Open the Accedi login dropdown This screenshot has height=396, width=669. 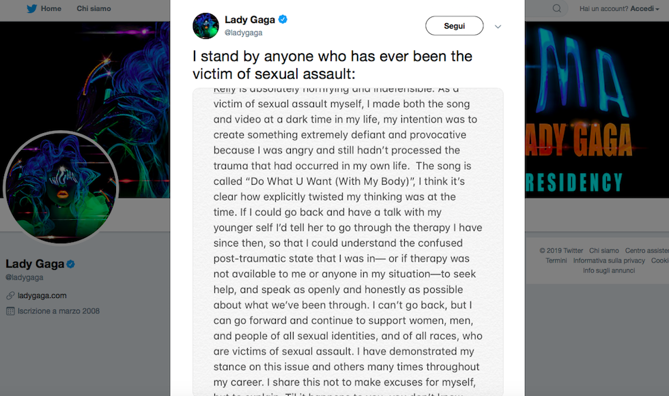click(645, 9)
